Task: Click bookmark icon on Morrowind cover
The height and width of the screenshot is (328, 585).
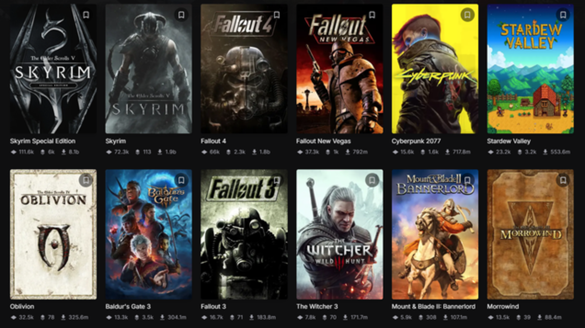Action: pos(563,180)
